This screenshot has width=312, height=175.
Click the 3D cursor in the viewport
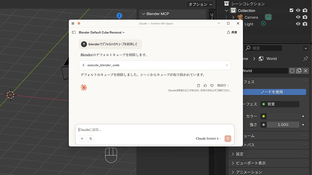tap(10, 95)
